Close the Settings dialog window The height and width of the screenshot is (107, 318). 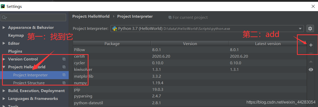pos(313,6)
